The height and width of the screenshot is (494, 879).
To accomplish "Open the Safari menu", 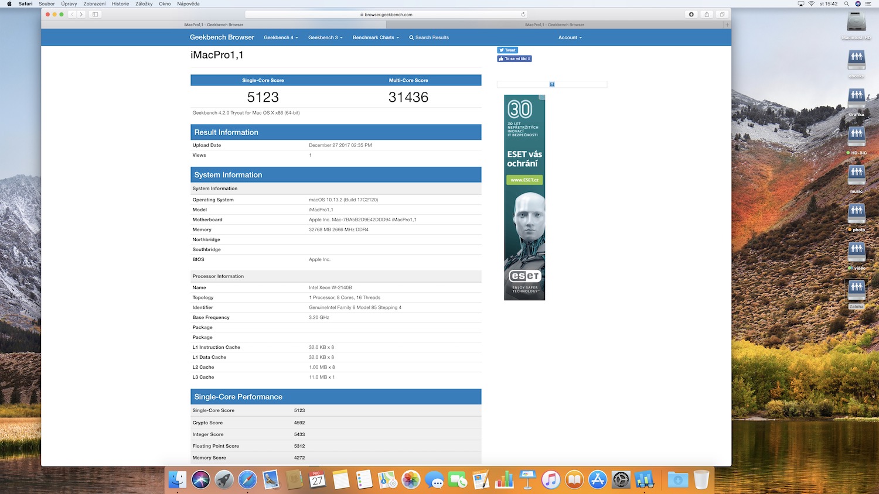I will click(x=25, y=4).
